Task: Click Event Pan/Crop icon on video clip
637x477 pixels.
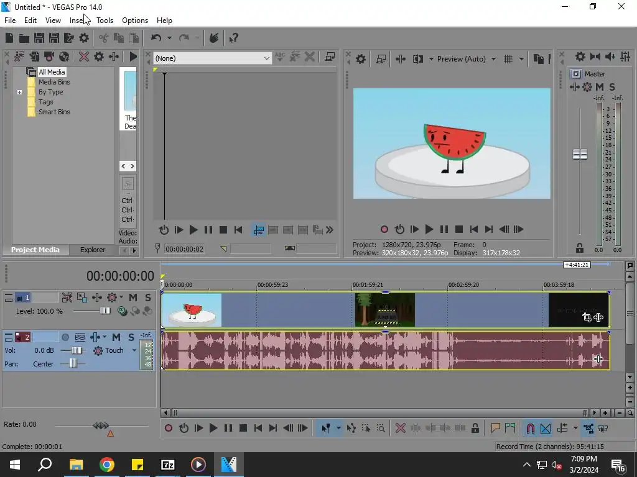Action: (x=587, y=317)
